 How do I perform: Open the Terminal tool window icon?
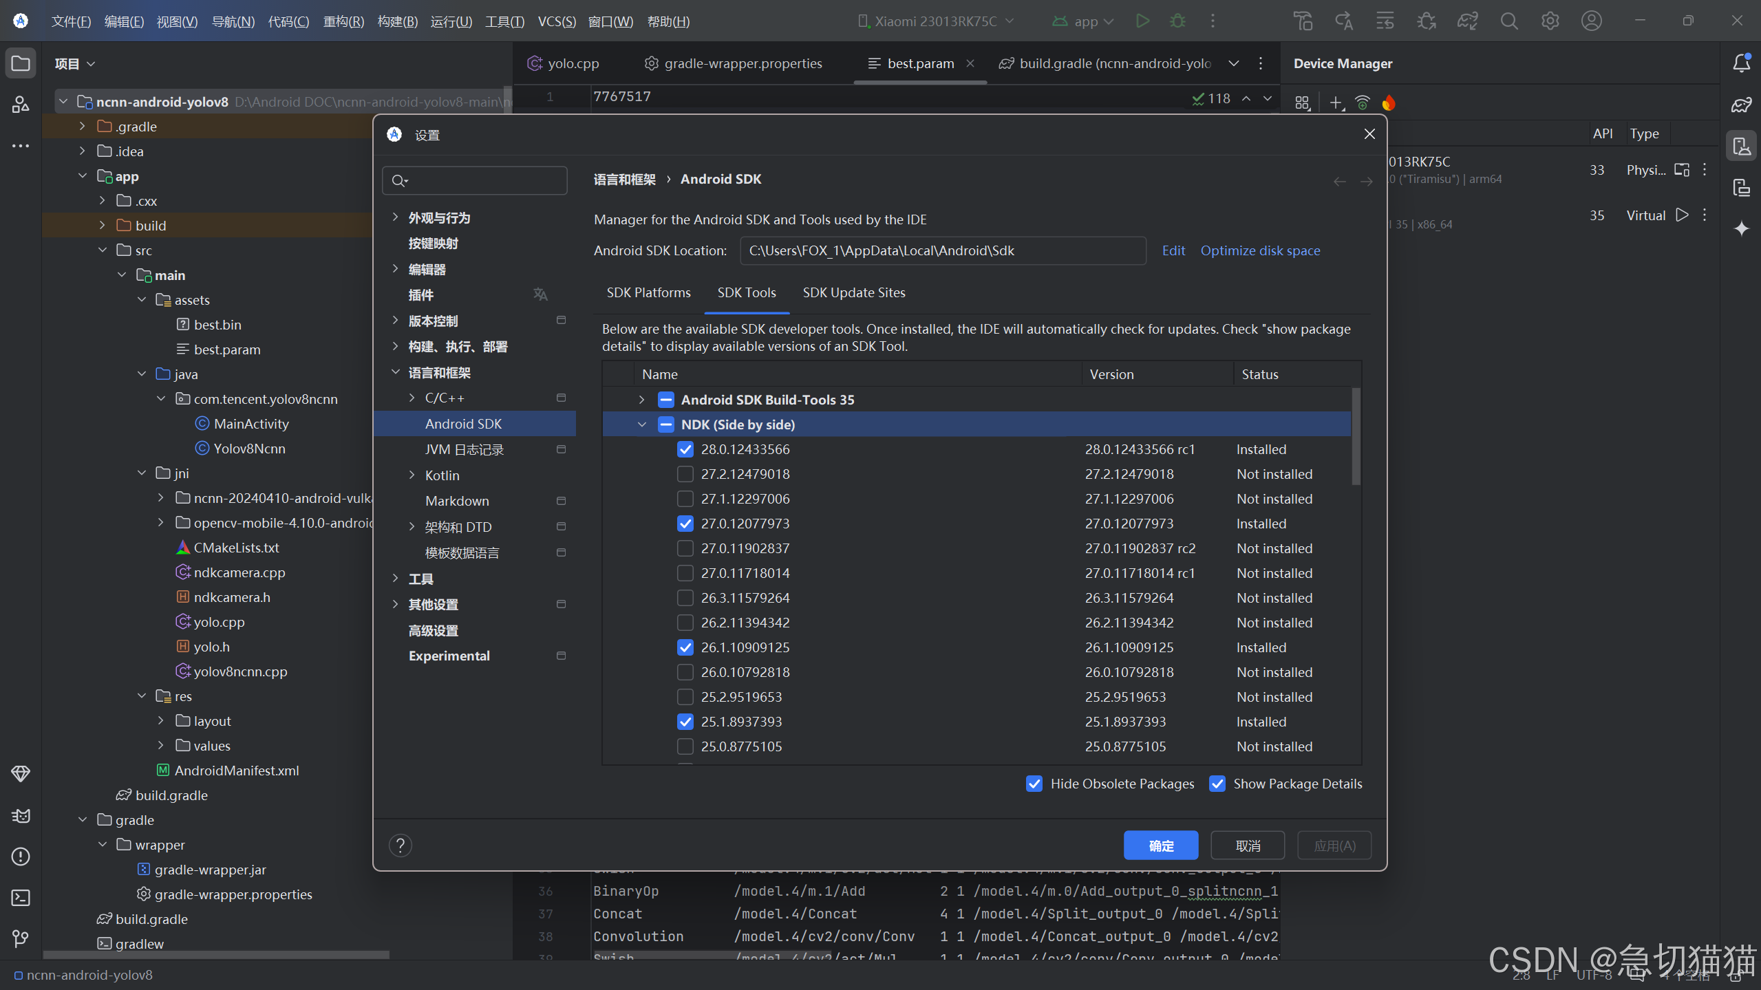(x=21, y=898)
